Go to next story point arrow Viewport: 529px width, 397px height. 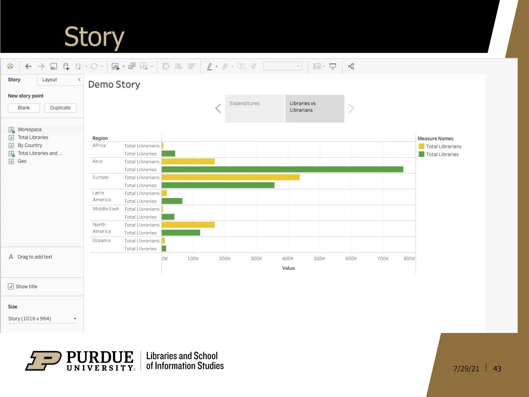(x=351, y=109)
